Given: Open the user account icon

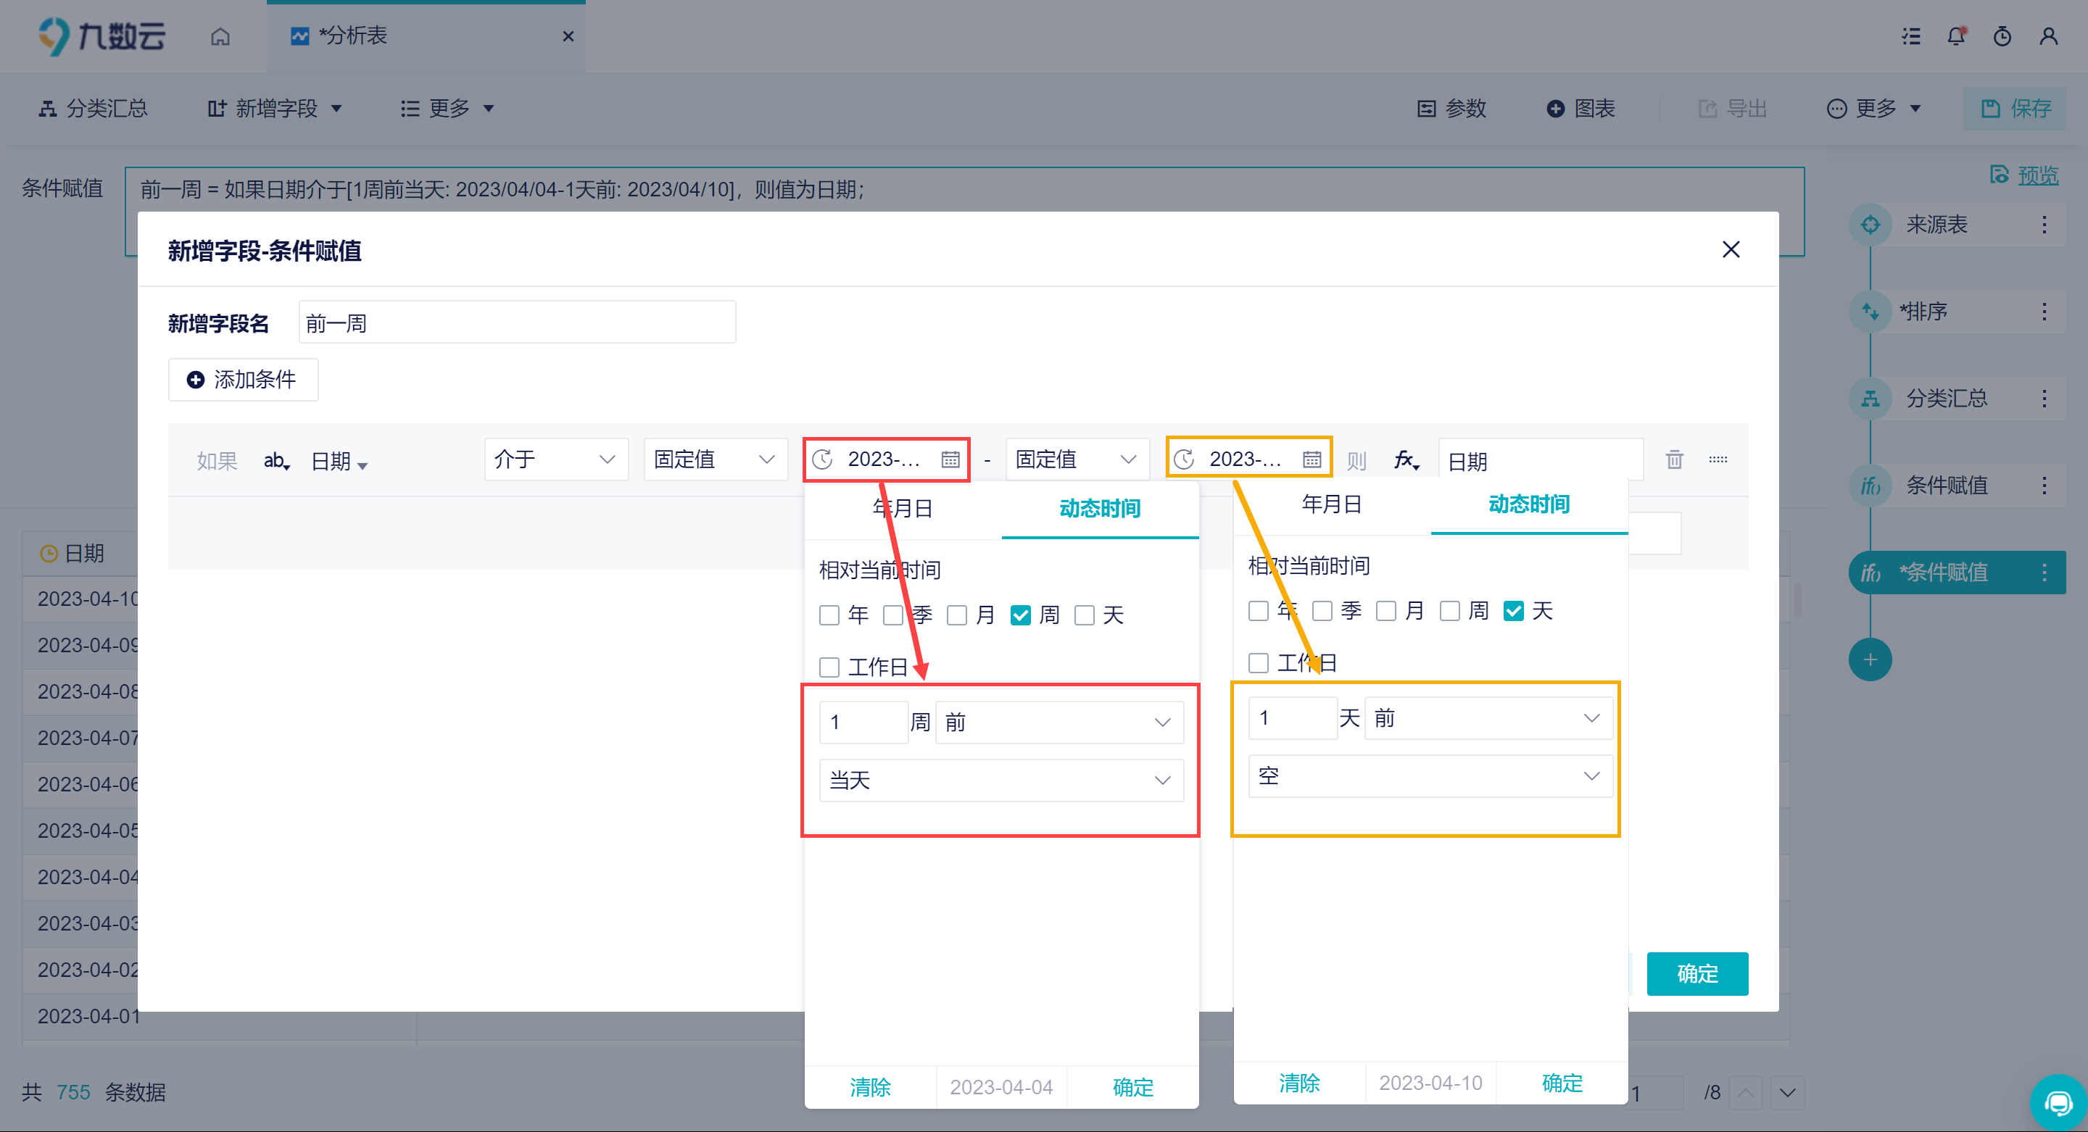Looking at the screenshot, I should click(x=2048, y=36).
